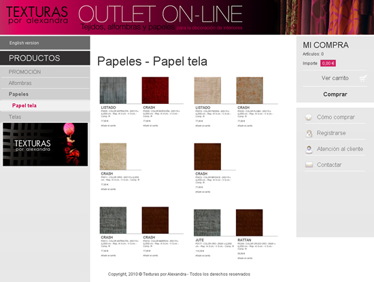Open the brown CRASH Bronce swatch image
This screenshot has height=282, width=374.
coord(207,156)
